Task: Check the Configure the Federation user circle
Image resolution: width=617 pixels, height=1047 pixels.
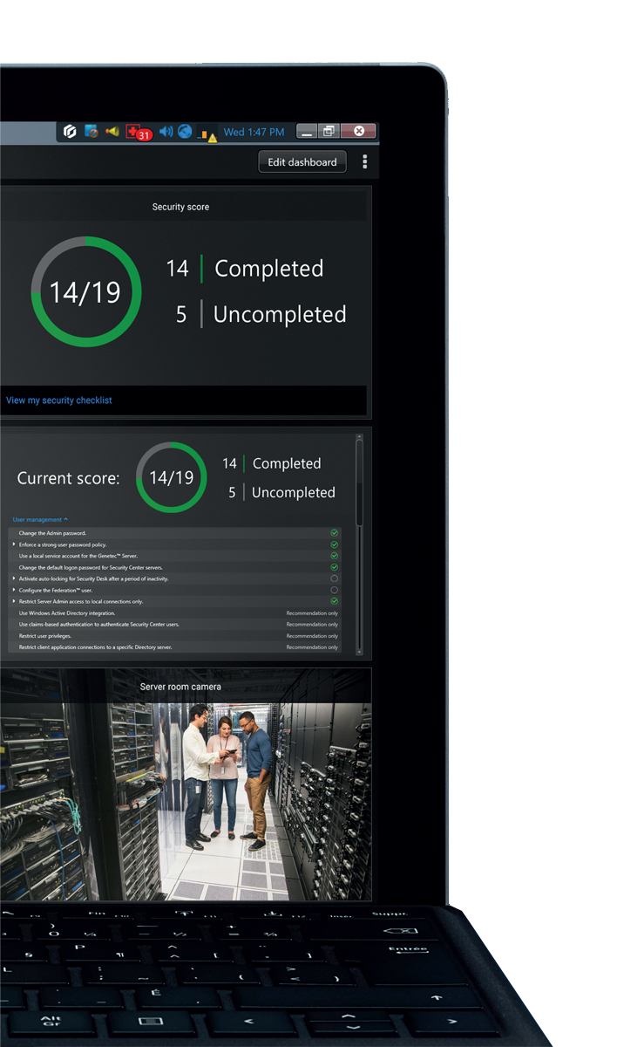Action: pos(334,590)
